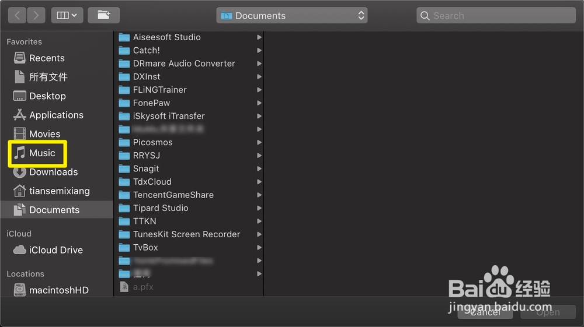Click the DXInst folder icon
584x327 pixels.
[124, 76]
